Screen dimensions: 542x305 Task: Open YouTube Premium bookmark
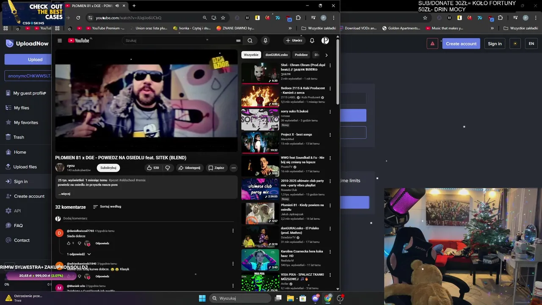tap(105, 28)
